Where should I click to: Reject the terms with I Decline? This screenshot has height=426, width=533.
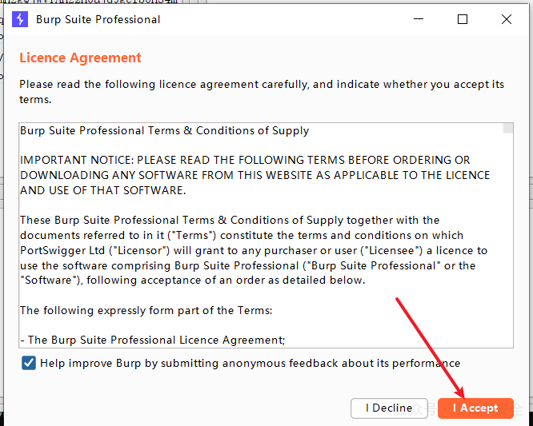389,408
